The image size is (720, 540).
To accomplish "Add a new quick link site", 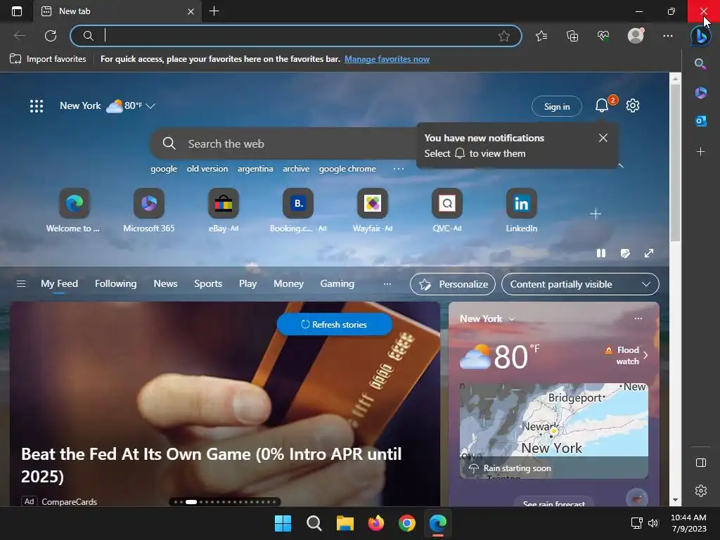I will 595,214.
